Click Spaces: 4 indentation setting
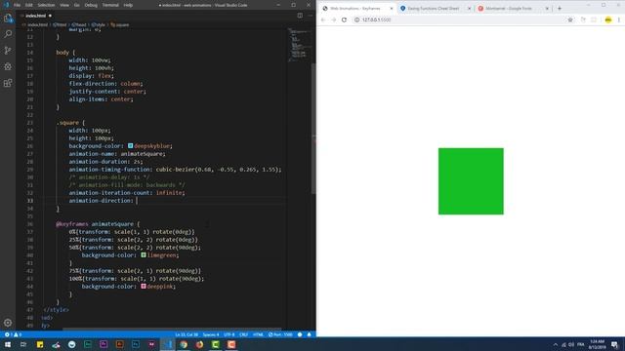Screen dimensions: 625x351 211,334
